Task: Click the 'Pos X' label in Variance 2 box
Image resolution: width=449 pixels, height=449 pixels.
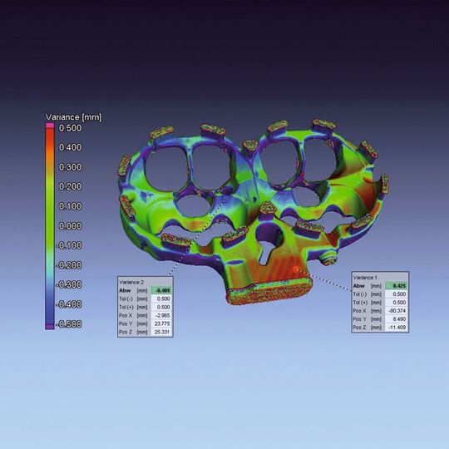Action: [126, 315]
